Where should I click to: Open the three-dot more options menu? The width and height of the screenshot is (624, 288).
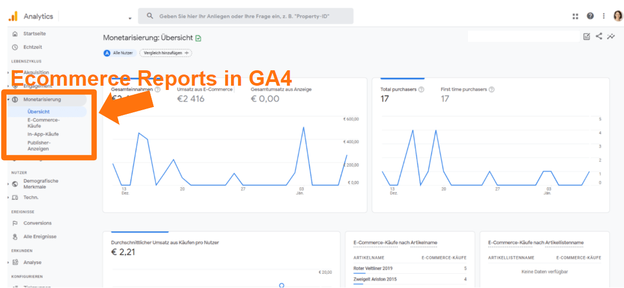[604, 16]
